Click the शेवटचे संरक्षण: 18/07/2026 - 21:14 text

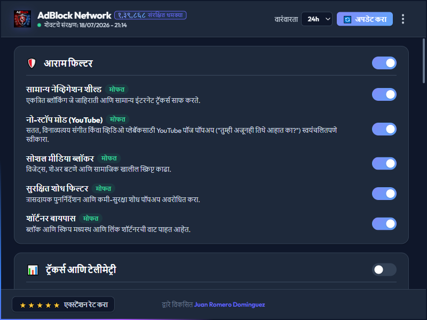[85, 25]
